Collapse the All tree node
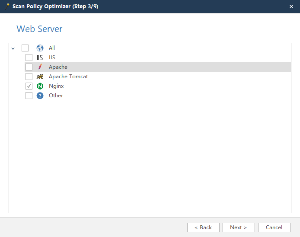Image resolution: width=300 pixels, height=237 pixels. (13, 48)
